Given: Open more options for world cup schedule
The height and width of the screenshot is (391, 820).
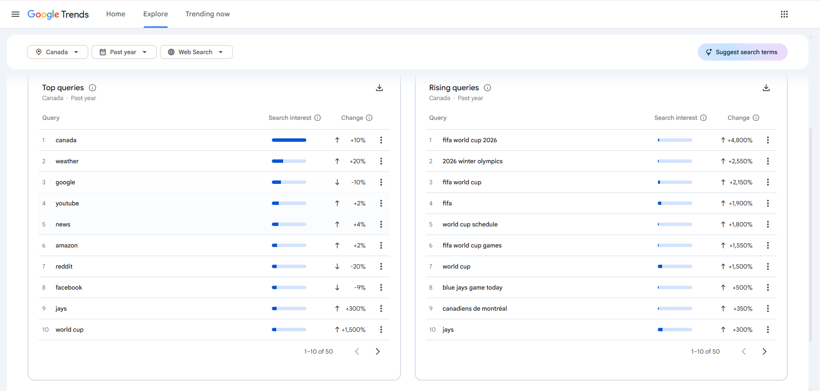Looking at the screenshot, I should coord(768,224).
